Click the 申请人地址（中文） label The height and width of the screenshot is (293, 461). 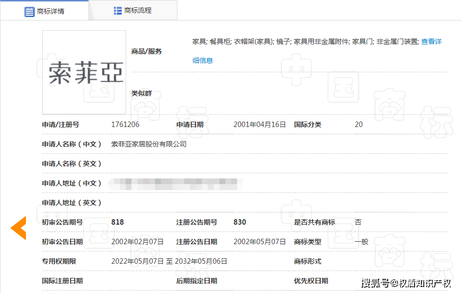click(71, 183)
